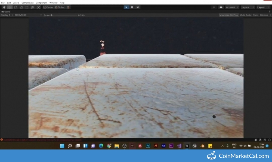Open the Layout dropdown
This screenshot has width=272, height=162.
click(263, 7)
